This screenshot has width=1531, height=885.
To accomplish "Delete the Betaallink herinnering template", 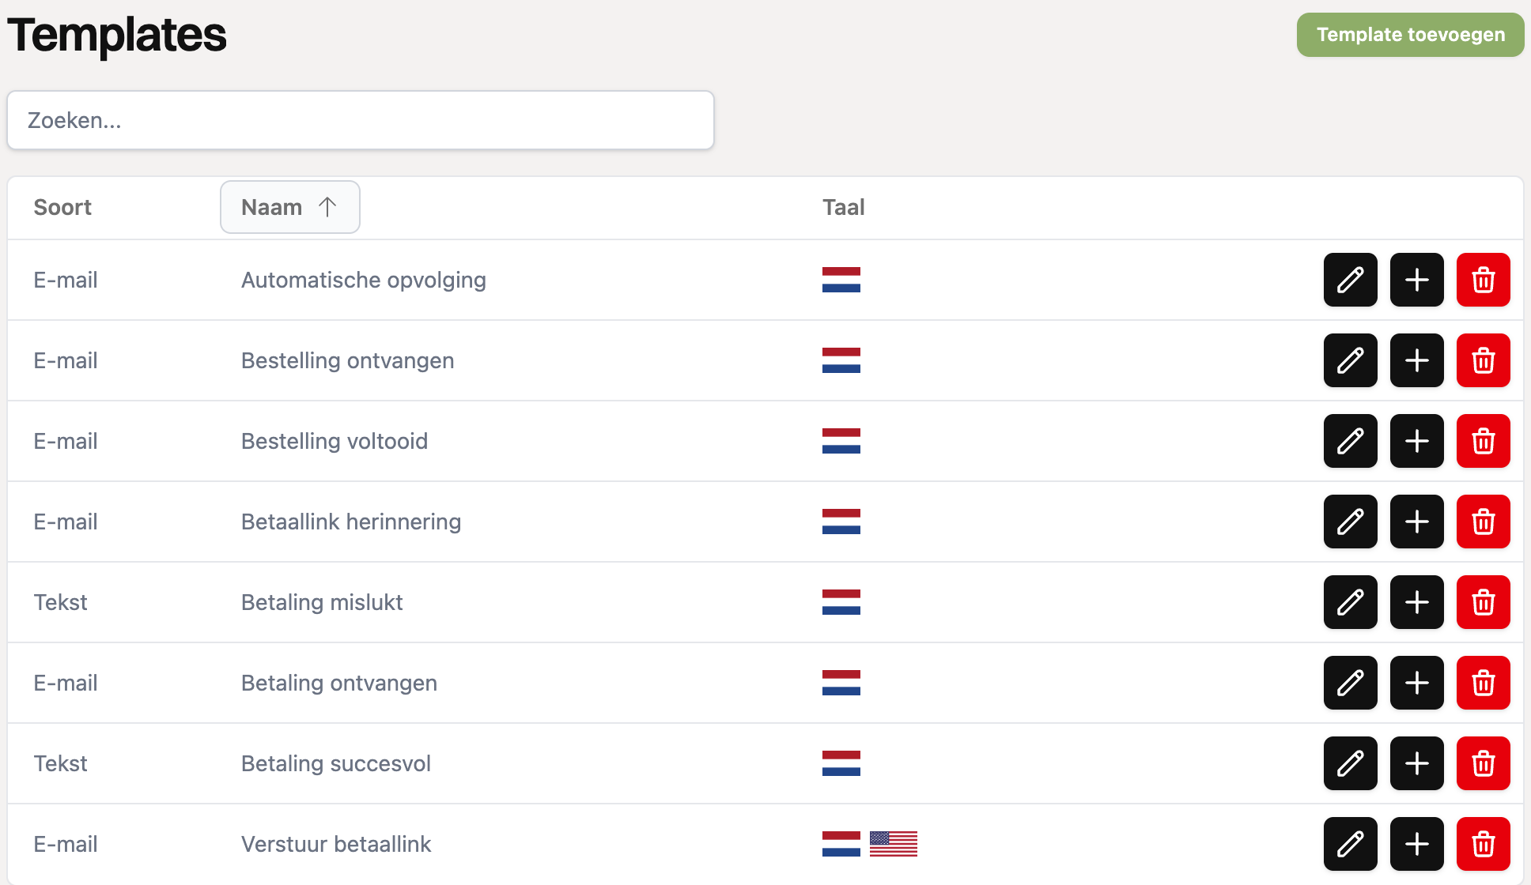I will point(1484,522).
